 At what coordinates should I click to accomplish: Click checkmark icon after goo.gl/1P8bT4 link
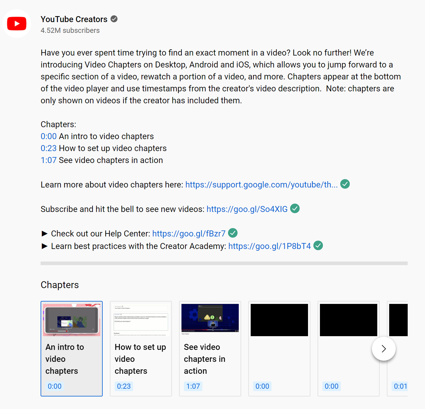coord(318,246)
